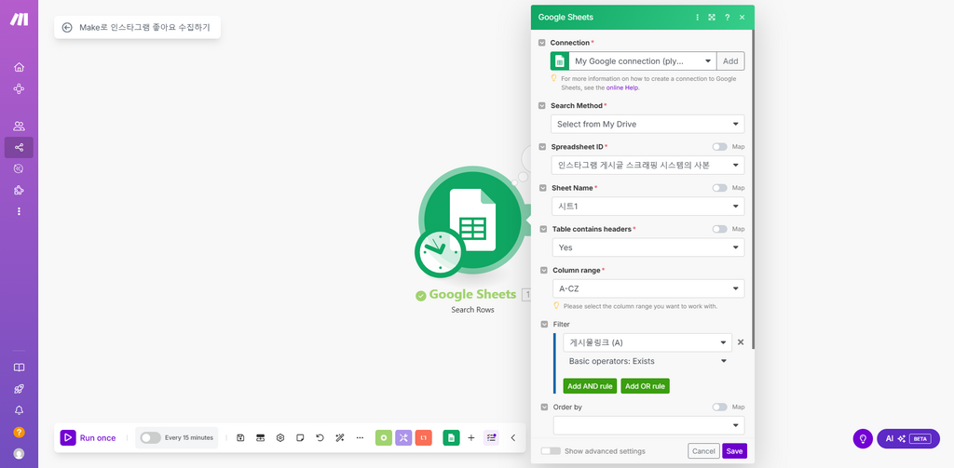Collapse the Search Method field checkbox arrow
The height and width of the screenshot is (468, 954).
(x=542, y=105)
